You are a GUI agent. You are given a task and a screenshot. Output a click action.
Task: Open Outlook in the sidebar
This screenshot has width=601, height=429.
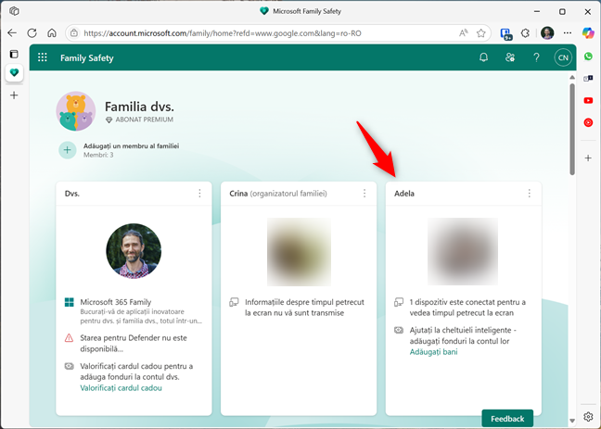point(588,78)
